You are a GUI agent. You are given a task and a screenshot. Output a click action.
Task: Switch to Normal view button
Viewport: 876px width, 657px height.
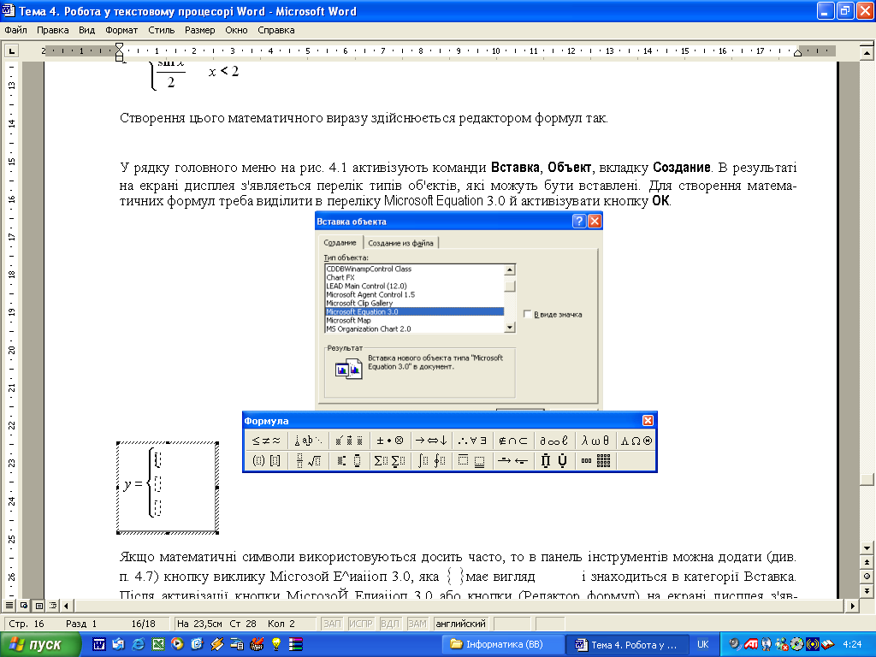coord(9,606)
